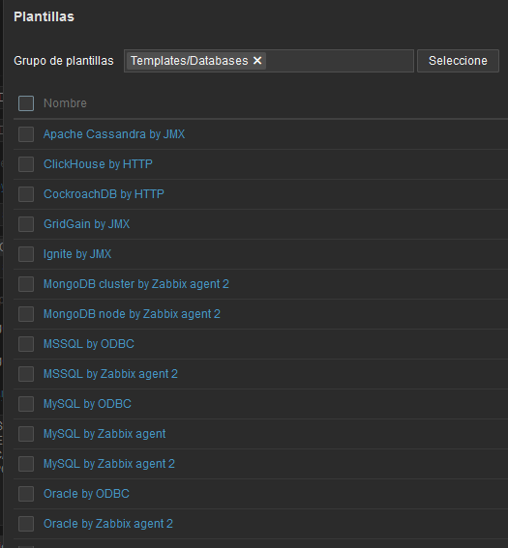Check the Apache Cassandra by JMX checkbox
This screenshot has width=508, height=548.
(x=26, y=134)
